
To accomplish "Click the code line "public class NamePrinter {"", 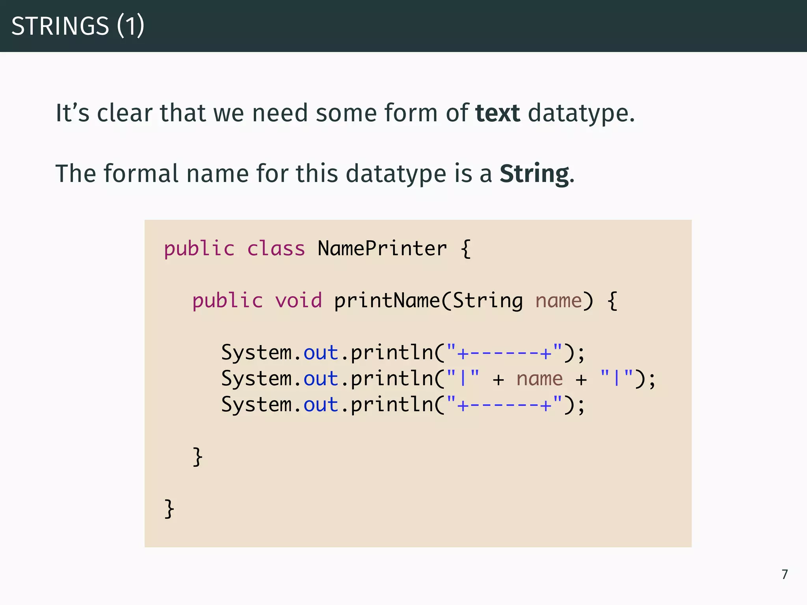I will [x=318, y=249].
